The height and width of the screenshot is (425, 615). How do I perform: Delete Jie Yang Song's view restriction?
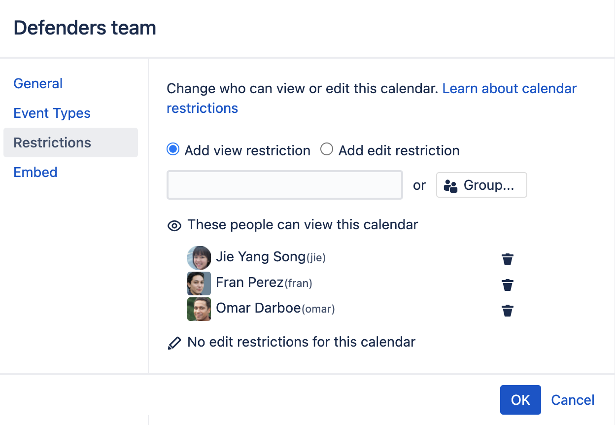508,259
